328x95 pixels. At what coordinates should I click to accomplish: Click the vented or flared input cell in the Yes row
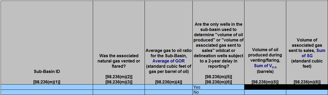[119, 87]
